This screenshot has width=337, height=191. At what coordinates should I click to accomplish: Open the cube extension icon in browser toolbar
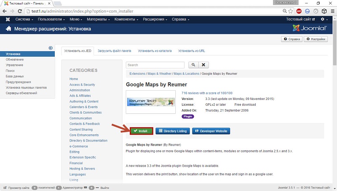pos(324,11)
